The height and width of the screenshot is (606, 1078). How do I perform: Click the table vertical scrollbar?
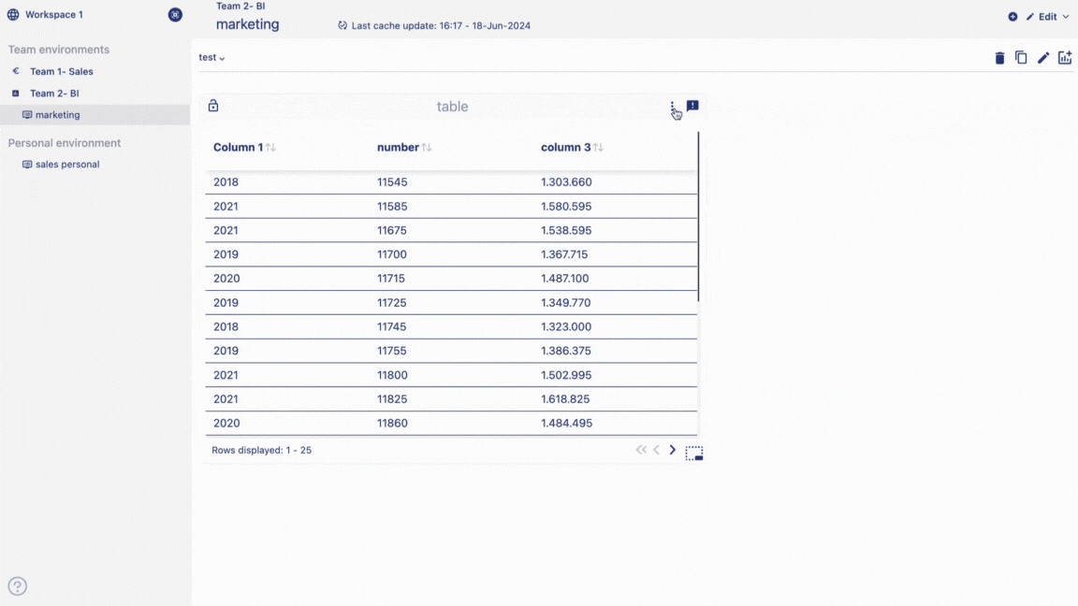click(698, 217)
